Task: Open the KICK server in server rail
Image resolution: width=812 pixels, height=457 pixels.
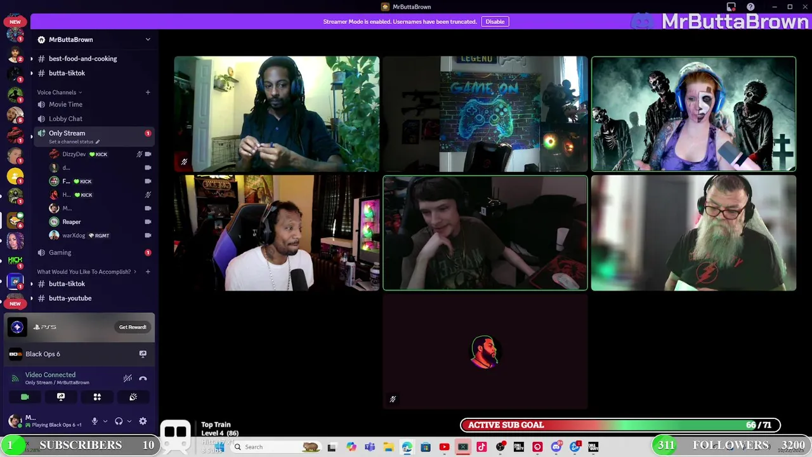Action: [x=15, y=260]
